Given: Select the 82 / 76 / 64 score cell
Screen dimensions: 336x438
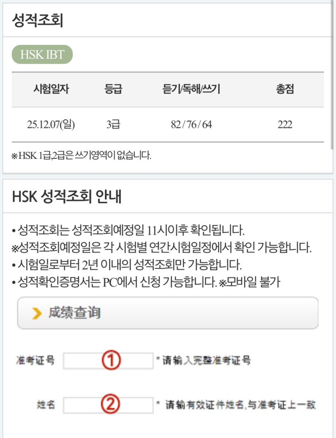Looking at the screenshot, I should click(x=191, y=124).
